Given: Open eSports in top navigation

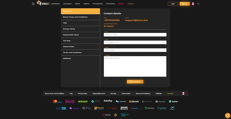Looking at the screenshot, I should tap(86, 4).
